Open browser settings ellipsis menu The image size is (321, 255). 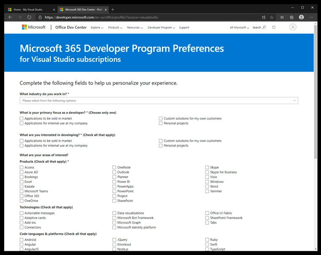pyautogui.click(x=311, y=17)
